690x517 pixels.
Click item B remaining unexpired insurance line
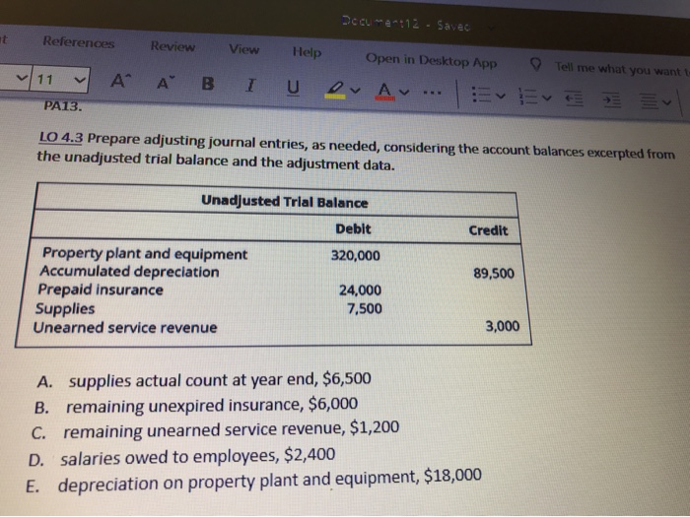pos(196,406)
